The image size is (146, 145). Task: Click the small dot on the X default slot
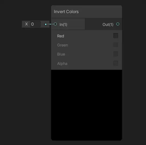pos(46,24)
